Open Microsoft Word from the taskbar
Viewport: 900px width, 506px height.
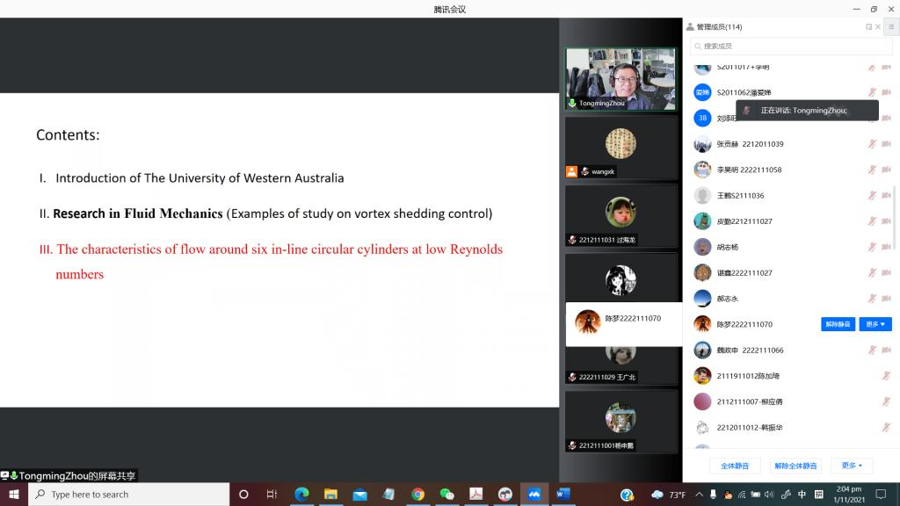(x=562, y=495)
